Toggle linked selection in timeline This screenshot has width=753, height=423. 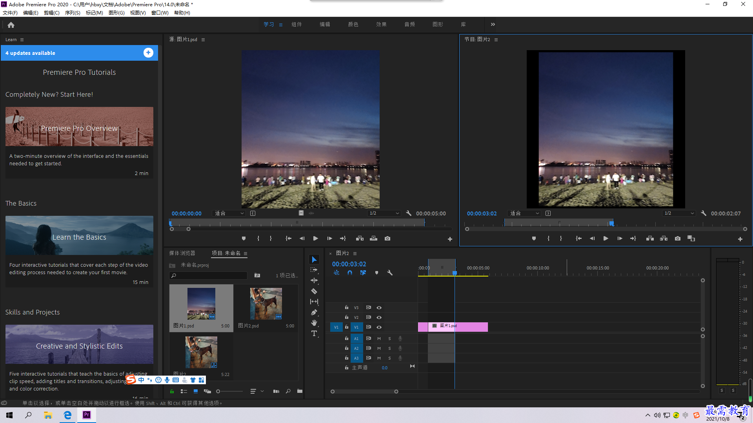point(363,273)
